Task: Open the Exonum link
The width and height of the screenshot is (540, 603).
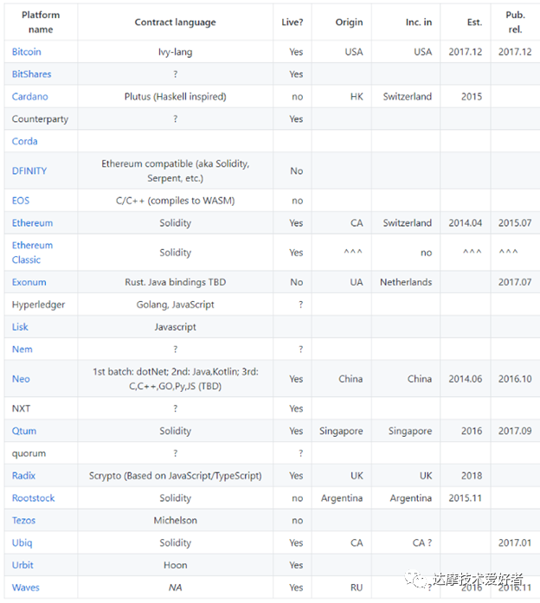Action: pyautogui.click(x=29, y=282)
